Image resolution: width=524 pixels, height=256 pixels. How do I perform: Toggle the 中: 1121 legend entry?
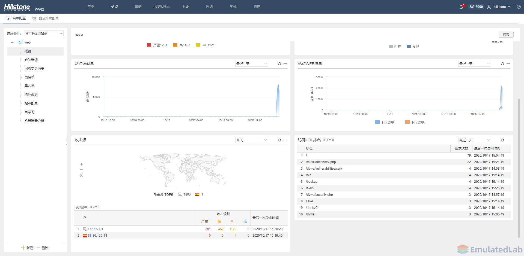pos(205,45)
